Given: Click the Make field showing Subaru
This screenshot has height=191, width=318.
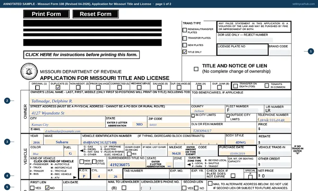Looking at the screenshot, I should pos(62,142).
